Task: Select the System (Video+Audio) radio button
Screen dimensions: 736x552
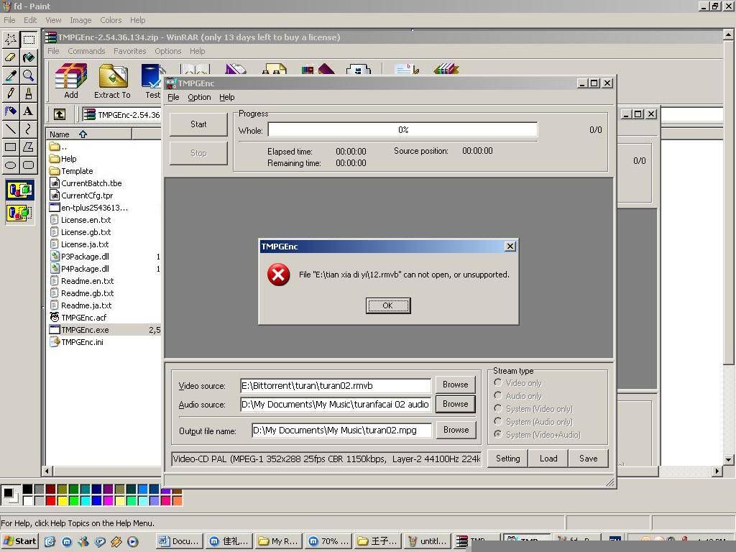Action: [x=498, y=435]
